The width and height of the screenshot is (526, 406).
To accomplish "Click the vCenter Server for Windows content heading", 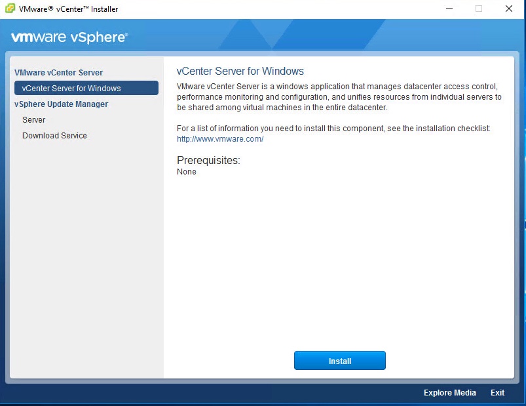I will click(240, 71).
